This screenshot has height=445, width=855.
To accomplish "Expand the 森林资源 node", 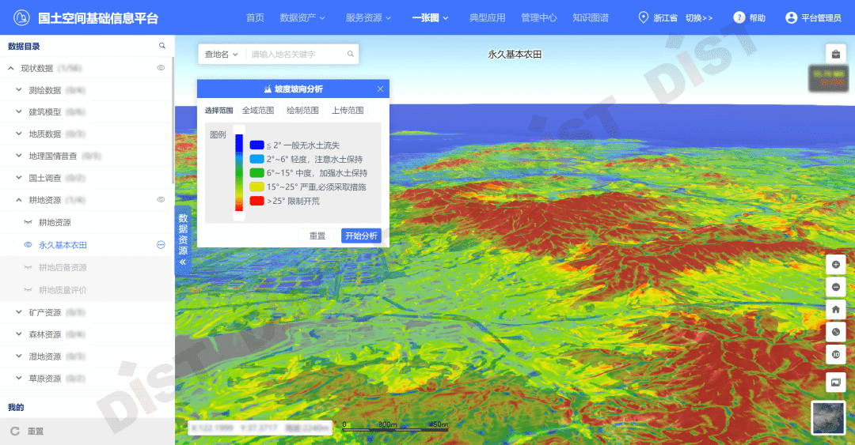I will pyautogui.click(x=19, y=334).
